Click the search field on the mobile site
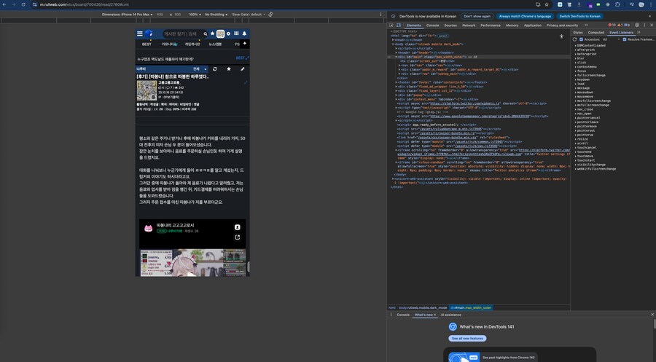 click(180, 34)
